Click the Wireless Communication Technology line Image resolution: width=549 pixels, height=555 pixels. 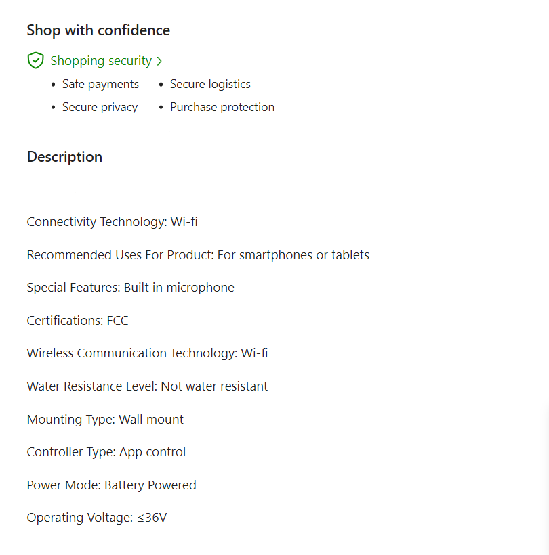pos(147,353)
